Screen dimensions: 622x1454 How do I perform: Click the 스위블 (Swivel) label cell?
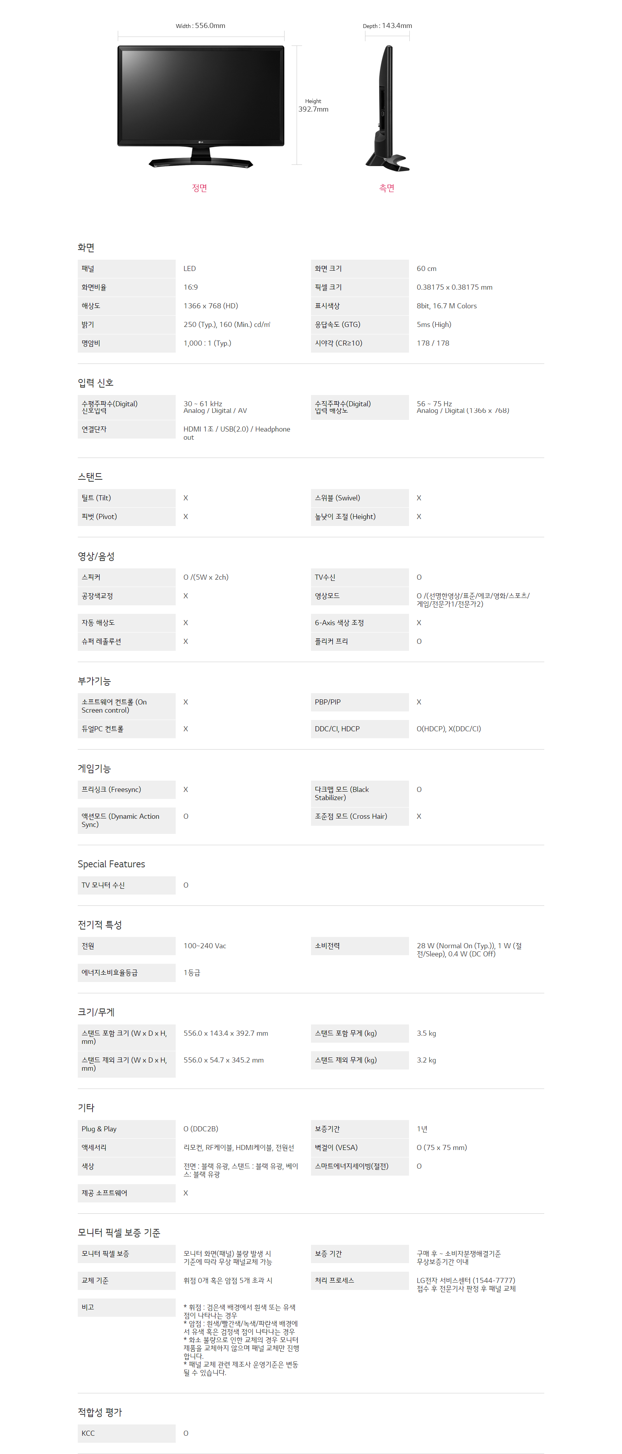(337, 498)
